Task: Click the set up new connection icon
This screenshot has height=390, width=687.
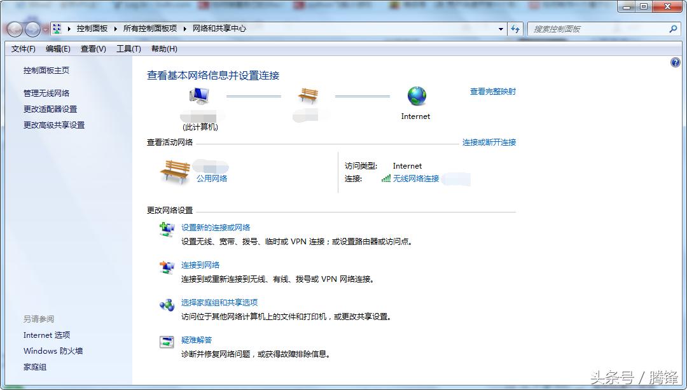Action: (x=167, y=230)
